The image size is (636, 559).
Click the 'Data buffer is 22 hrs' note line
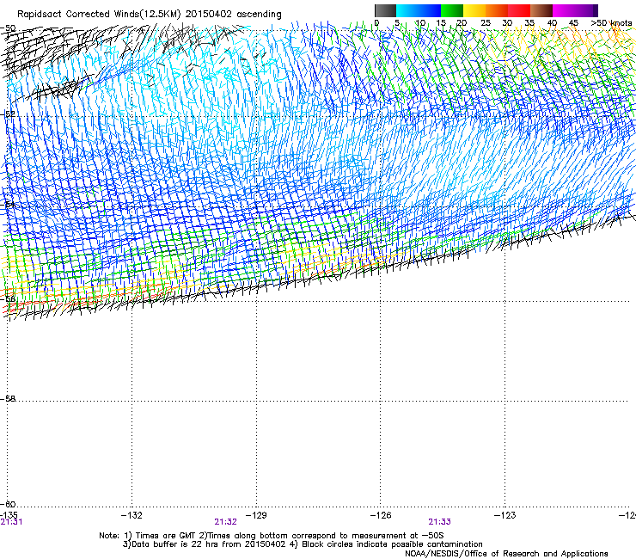pos(303,544)
